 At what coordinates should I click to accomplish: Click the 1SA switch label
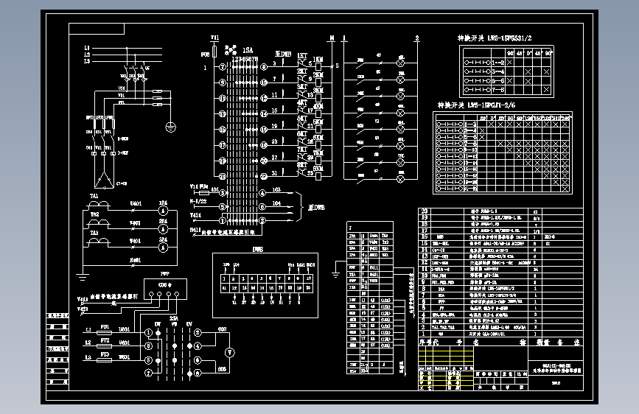click(x=248, y=50)
